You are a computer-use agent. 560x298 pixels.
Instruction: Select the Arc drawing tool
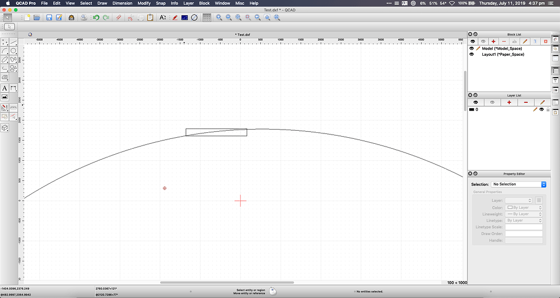click(4, 51)
